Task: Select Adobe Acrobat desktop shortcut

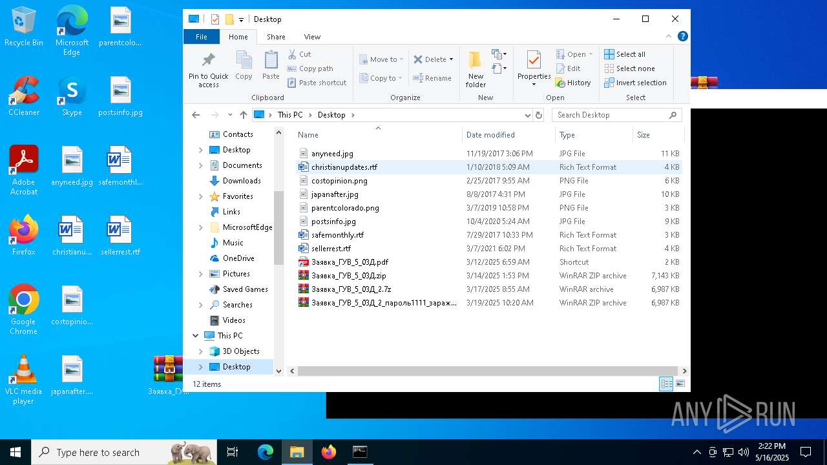Action: click(x=24, y=170)
